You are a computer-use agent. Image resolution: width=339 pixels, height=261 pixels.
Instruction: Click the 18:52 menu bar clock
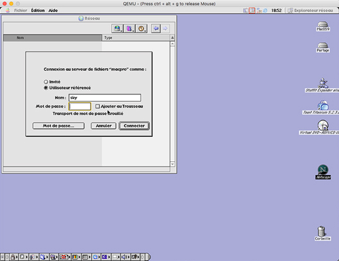tap(276, 11)
